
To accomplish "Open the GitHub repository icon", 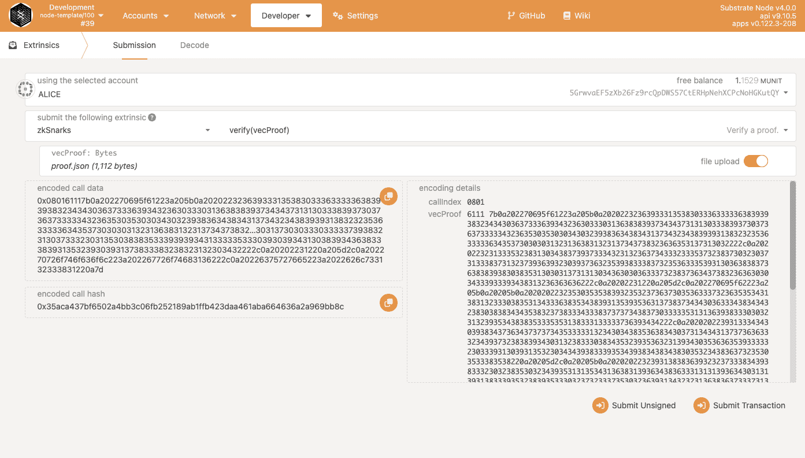I will coord(510,16).
